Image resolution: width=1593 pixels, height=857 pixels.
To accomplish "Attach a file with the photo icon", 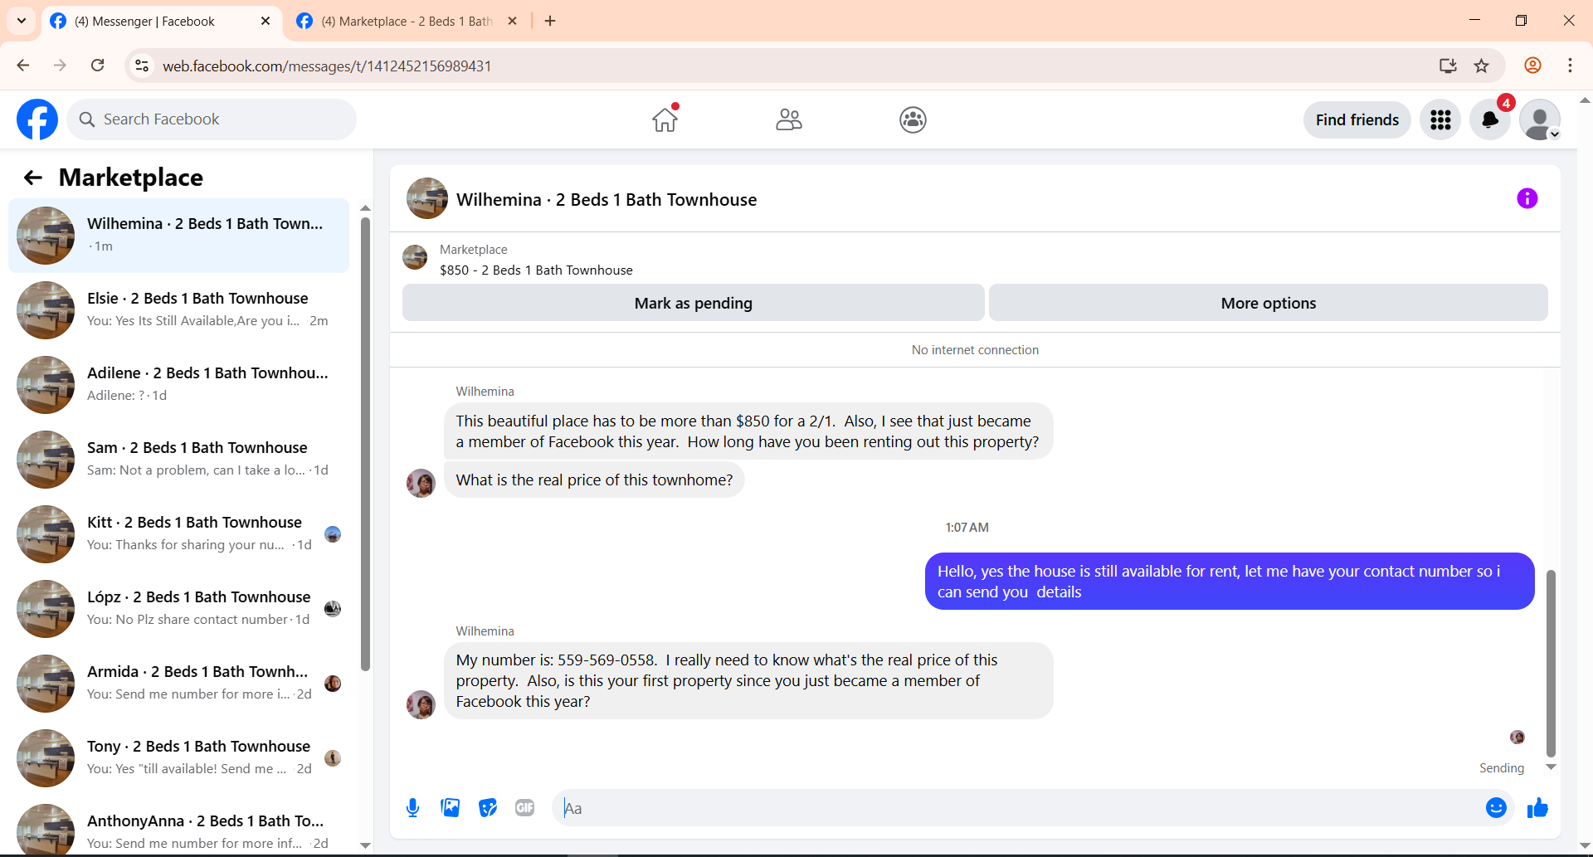I will (x=451, y=807).
